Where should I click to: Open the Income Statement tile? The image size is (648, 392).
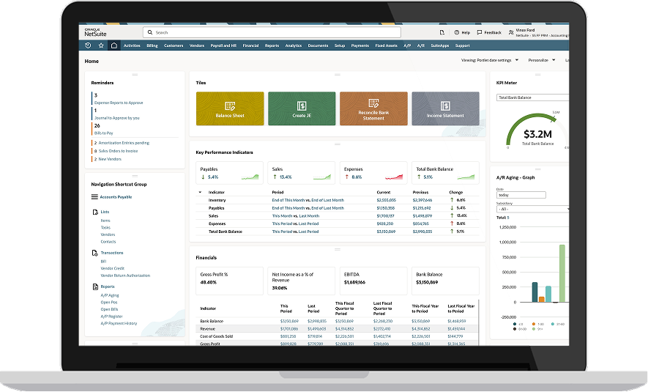(x=445, y=109)
